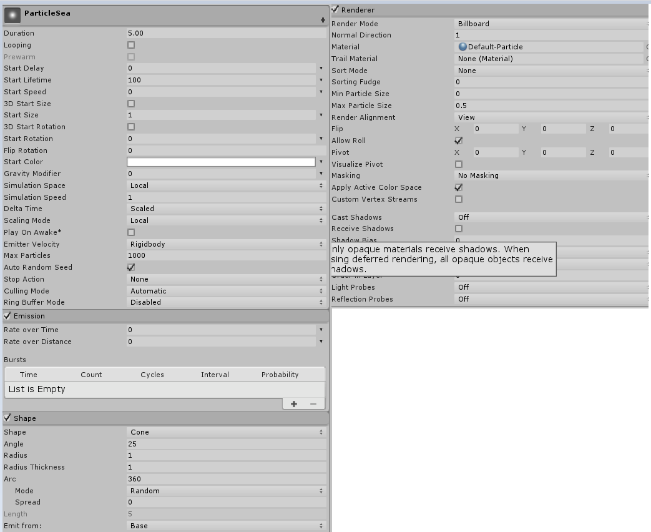Open the Start Lifetime mode arrow
This screenshot has height=532, width=651.
[322, 80]
